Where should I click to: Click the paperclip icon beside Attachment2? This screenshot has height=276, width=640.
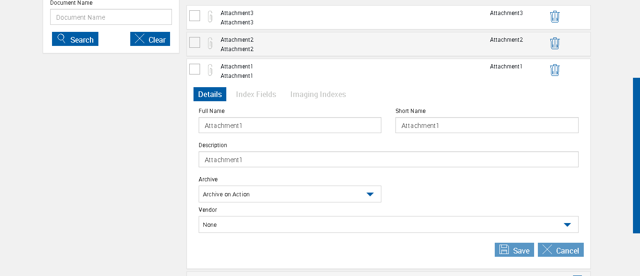210,44
